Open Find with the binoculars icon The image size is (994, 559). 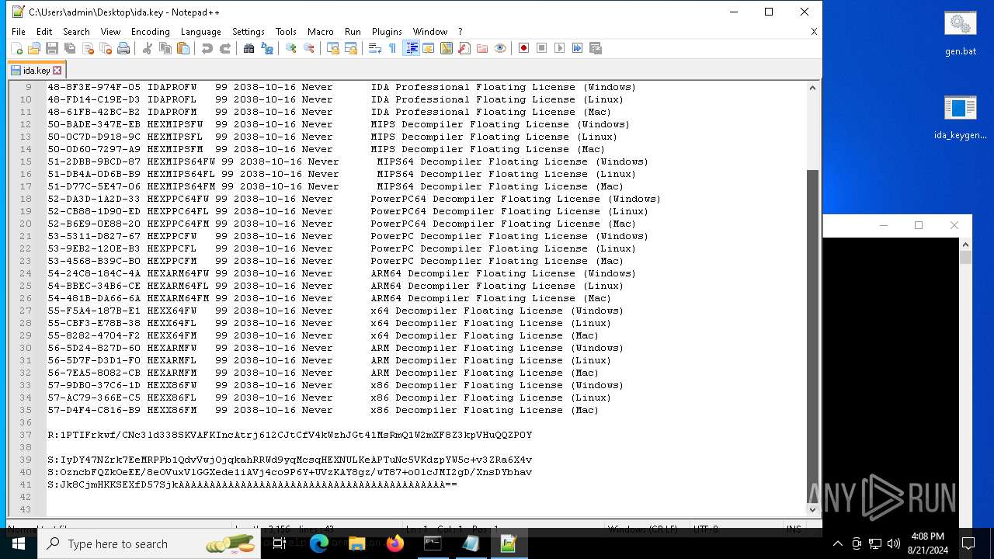(249, 48)
